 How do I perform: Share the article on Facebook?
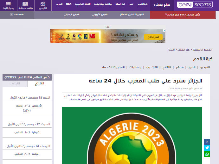coord(207,142)
